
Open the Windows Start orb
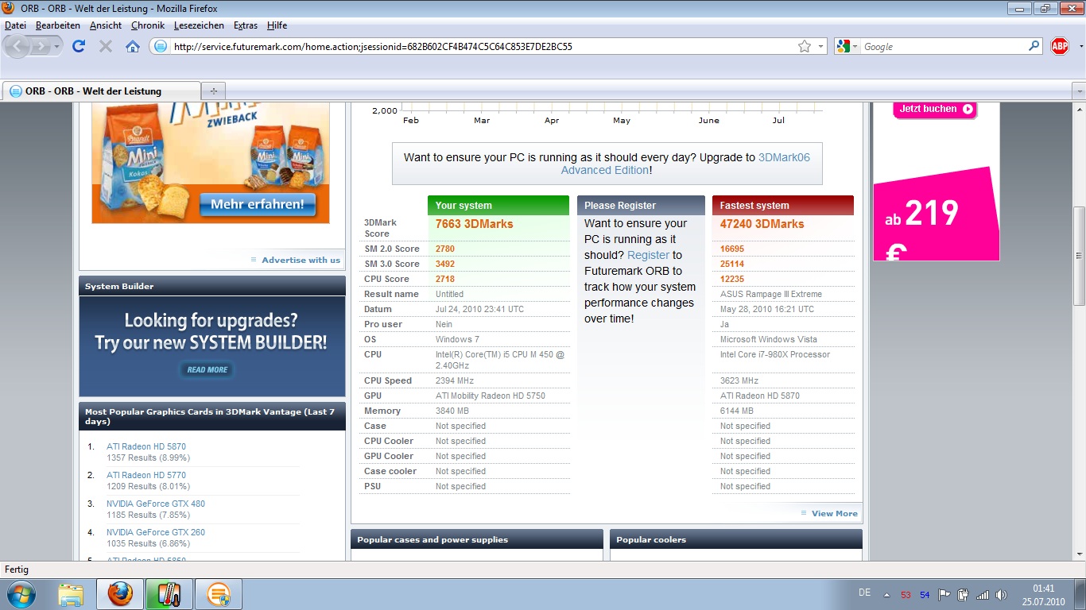click(21, 594)
